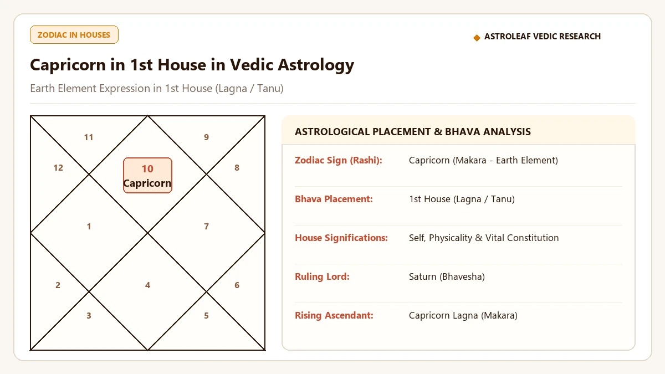665x374 pixels.
Task: Select house number 6 in the chart
Action: (x=237, y=285)
